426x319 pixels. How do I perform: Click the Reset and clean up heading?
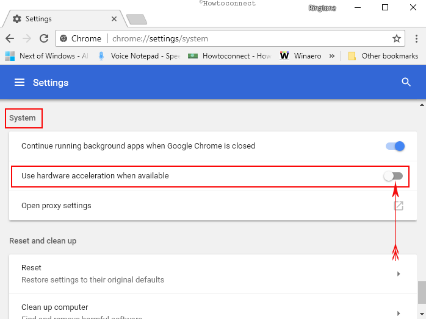43,240
